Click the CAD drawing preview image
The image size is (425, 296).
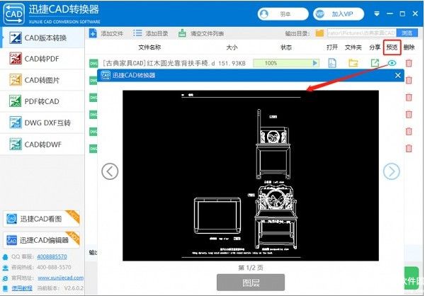coord(251,176)
